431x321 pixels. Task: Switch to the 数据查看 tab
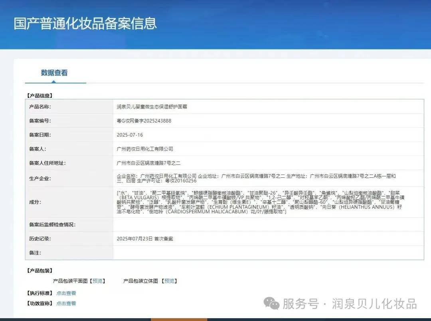(54, 73)
